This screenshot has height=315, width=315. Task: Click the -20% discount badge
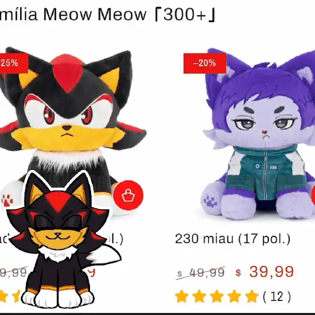[205, 63]
